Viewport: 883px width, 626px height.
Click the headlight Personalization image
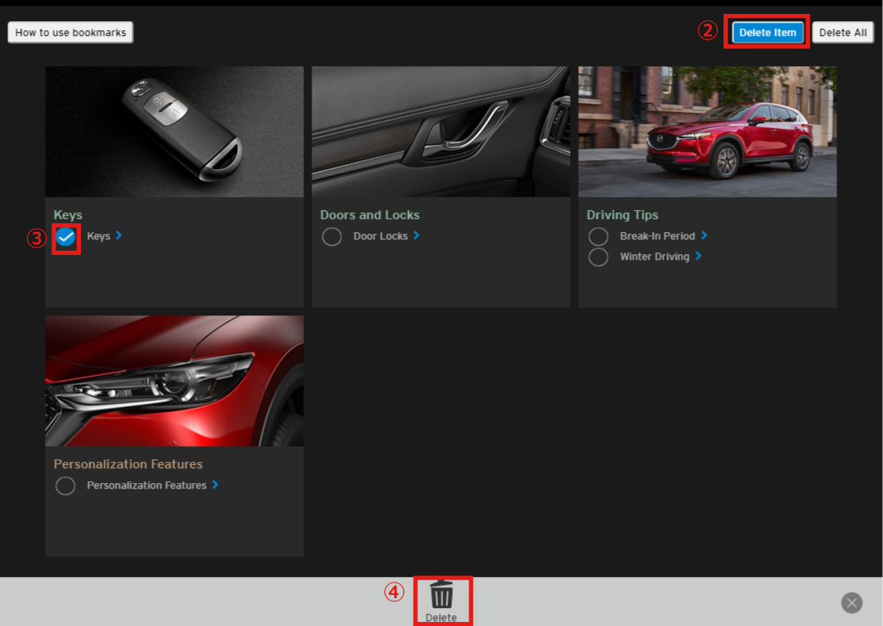(x=174, y=380)
